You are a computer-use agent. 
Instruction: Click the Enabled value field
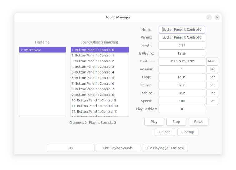pyautogui.click(x=182, y=93)
